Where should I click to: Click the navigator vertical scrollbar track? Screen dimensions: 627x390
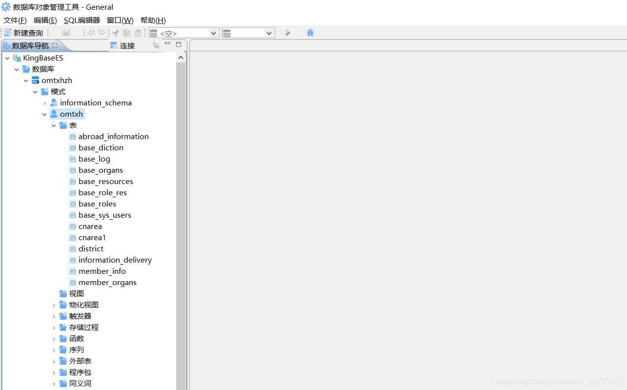(x=181, y=226)
